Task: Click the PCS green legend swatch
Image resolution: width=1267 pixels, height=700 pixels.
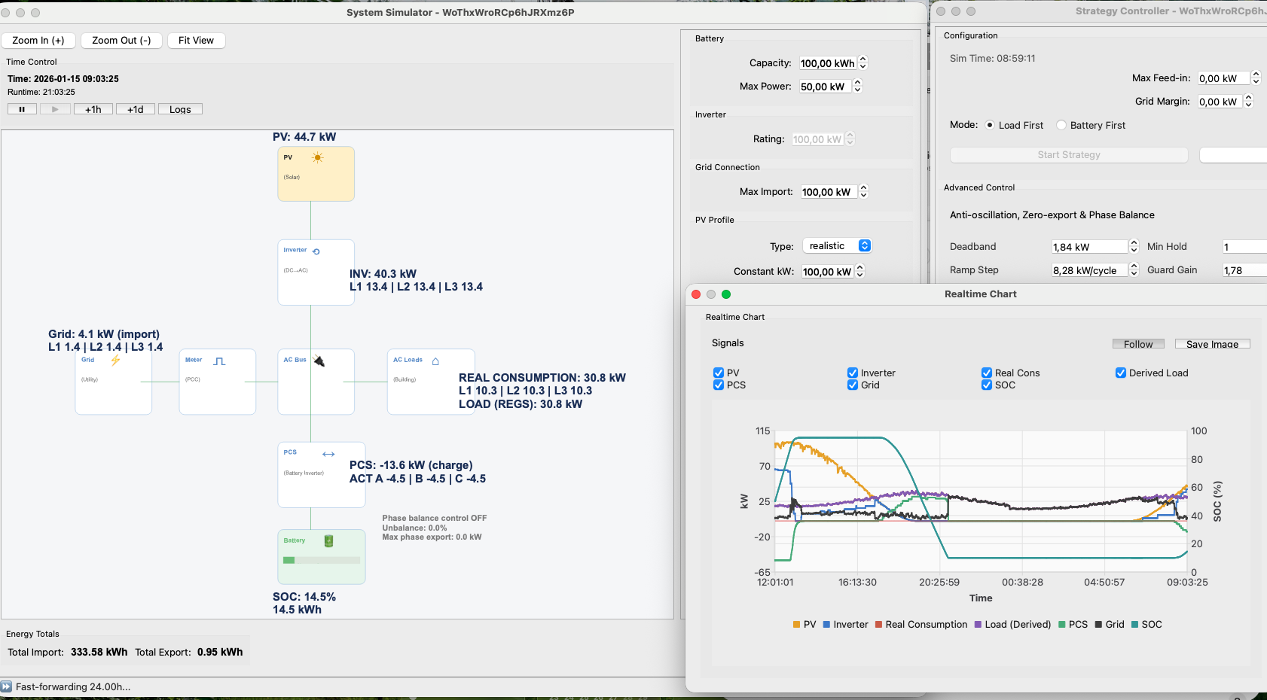Action: (1062, 625)
